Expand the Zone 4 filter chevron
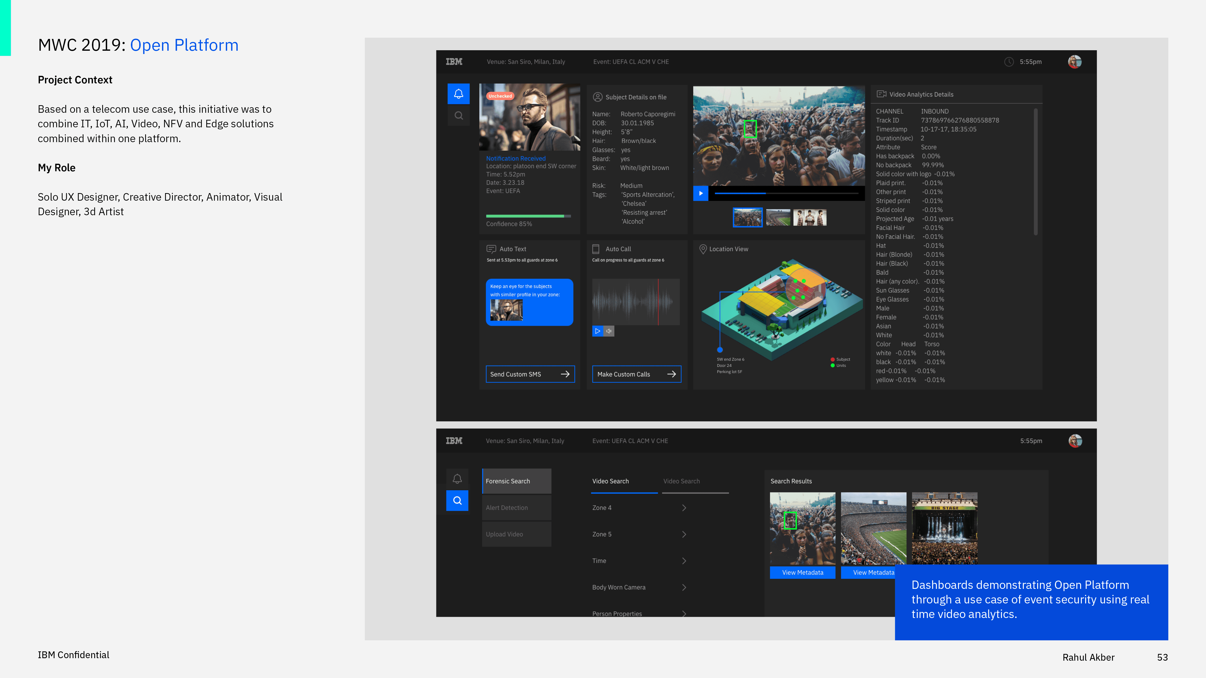The image size is (1206, 678). pyautogui.click(x=684, y=508)
